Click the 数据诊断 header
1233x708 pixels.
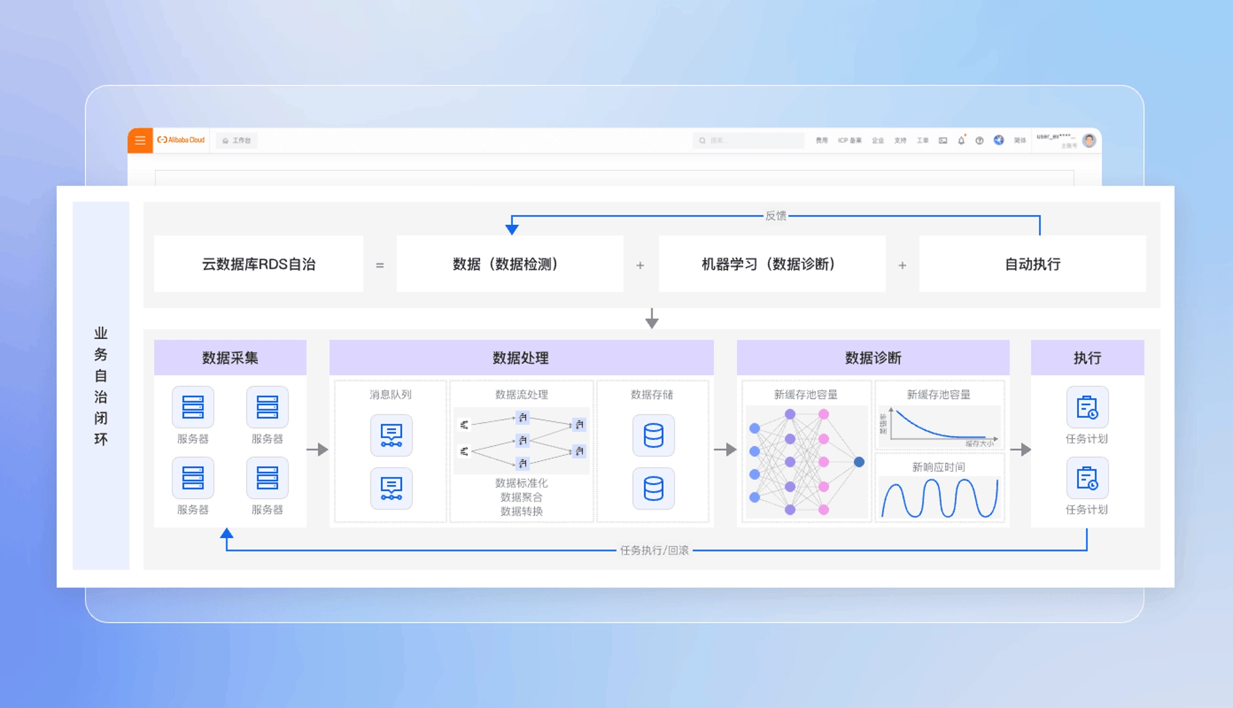point(873,358)
